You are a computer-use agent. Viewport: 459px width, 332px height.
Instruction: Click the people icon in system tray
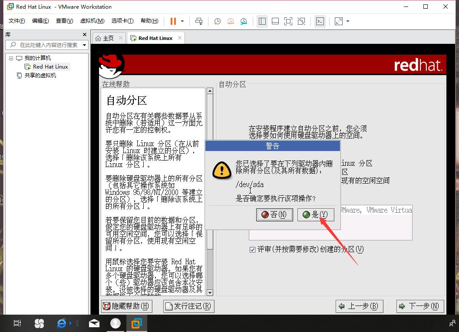(452, 323)
